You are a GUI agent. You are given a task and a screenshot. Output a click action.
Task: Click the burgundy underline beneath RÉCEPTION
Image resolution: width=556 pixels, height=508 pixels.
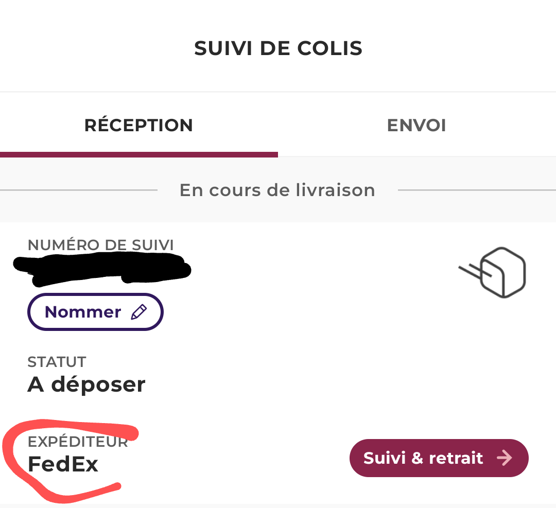pos(139,154)
